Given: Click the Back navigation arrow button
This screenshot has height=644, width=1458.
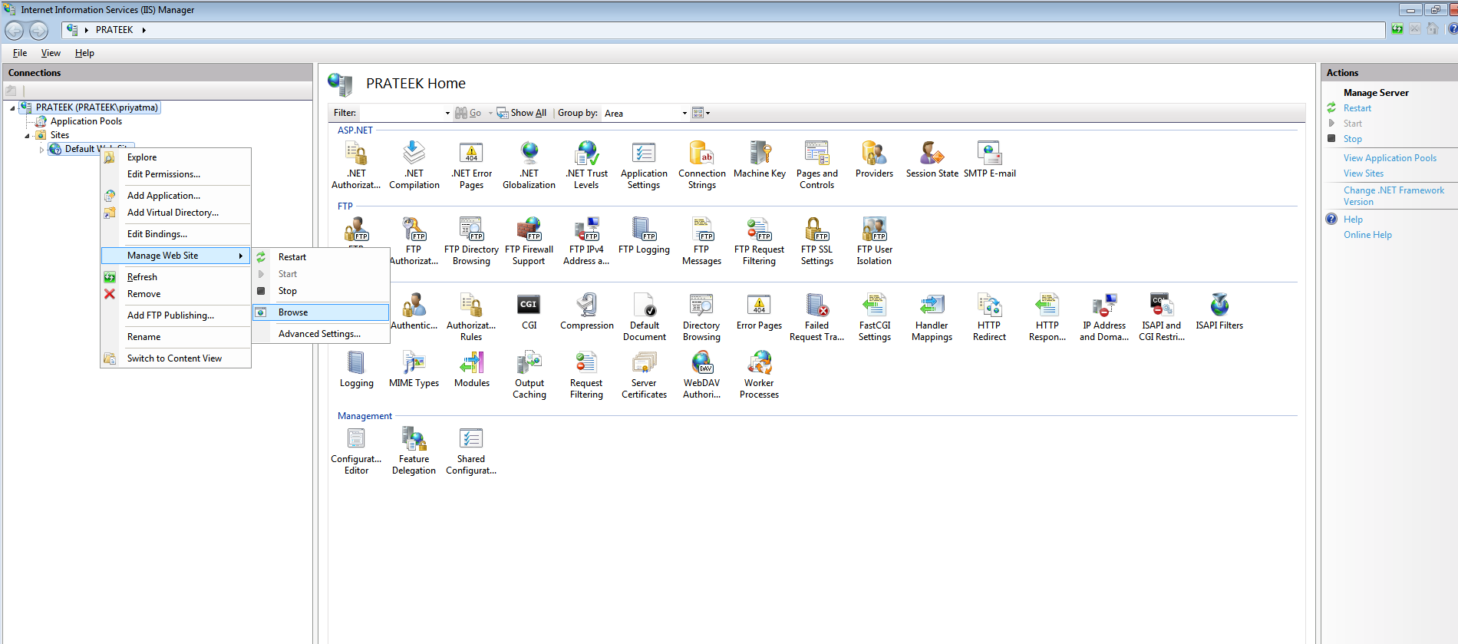Looking at the screenshot, I should (x=15, y=31).
